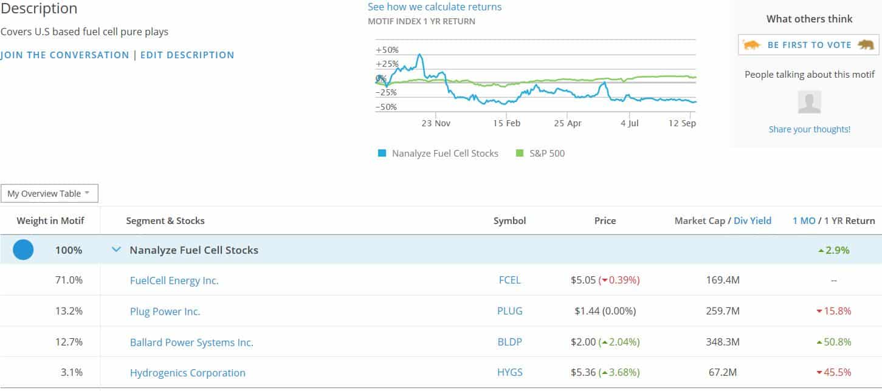882x391 pixels.
Task: Click the orange bull vote icon
Action: pos(752,45)
